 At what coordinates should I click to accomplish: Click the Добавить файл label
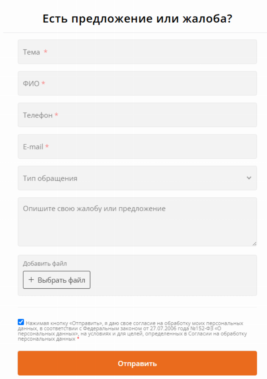click(x=45, y=264)
